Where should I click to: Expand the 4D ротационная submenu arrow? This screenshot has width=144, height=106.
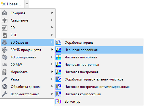point(52,57)
